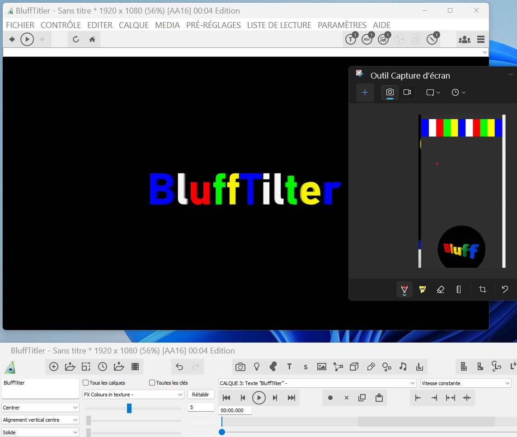The height and width of the screenshot is (437, 517).
Task: Click the refresh icon in the top toolbar
Action: pos(76,40)
